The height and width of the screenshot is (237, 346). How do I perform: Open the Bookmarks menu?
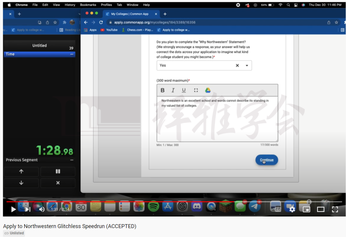pos(88,4)
